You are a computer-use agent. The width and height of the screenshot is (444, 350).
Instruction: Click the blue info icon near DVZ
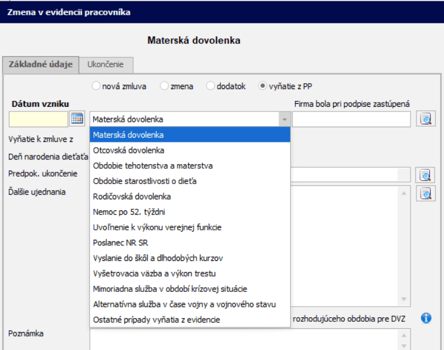click(426, 318)
